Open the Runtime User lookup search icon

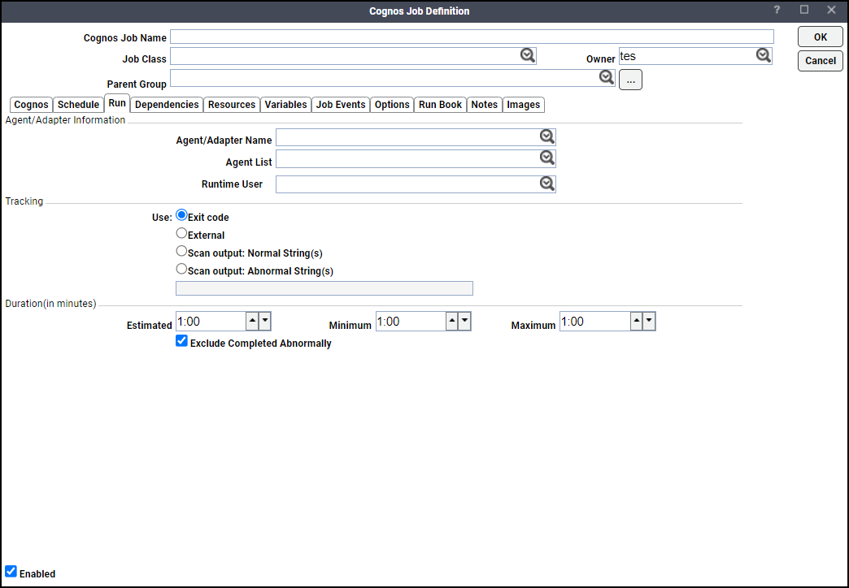pyautogui.click(x=547, y=184)
